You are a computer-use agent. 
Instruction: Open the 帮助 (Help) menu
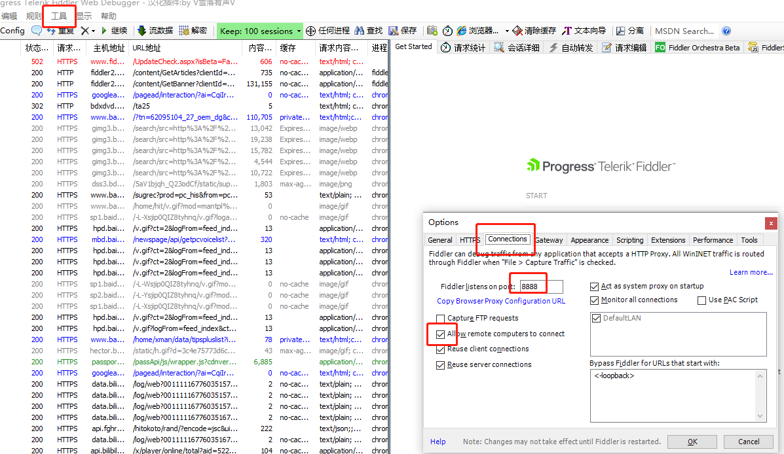click(x=109, y=16)
